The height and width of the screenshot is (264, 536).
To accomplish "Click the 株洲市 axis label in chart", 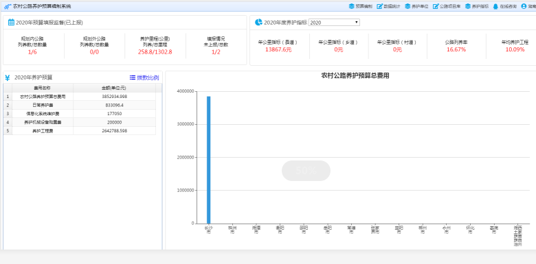I will pos(232,230).
